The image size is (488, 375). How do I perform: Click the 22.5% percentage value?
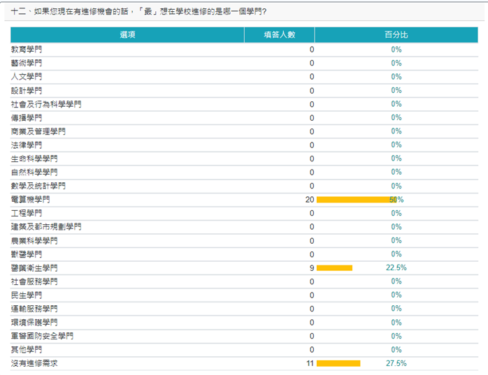[x=396, y=267]
